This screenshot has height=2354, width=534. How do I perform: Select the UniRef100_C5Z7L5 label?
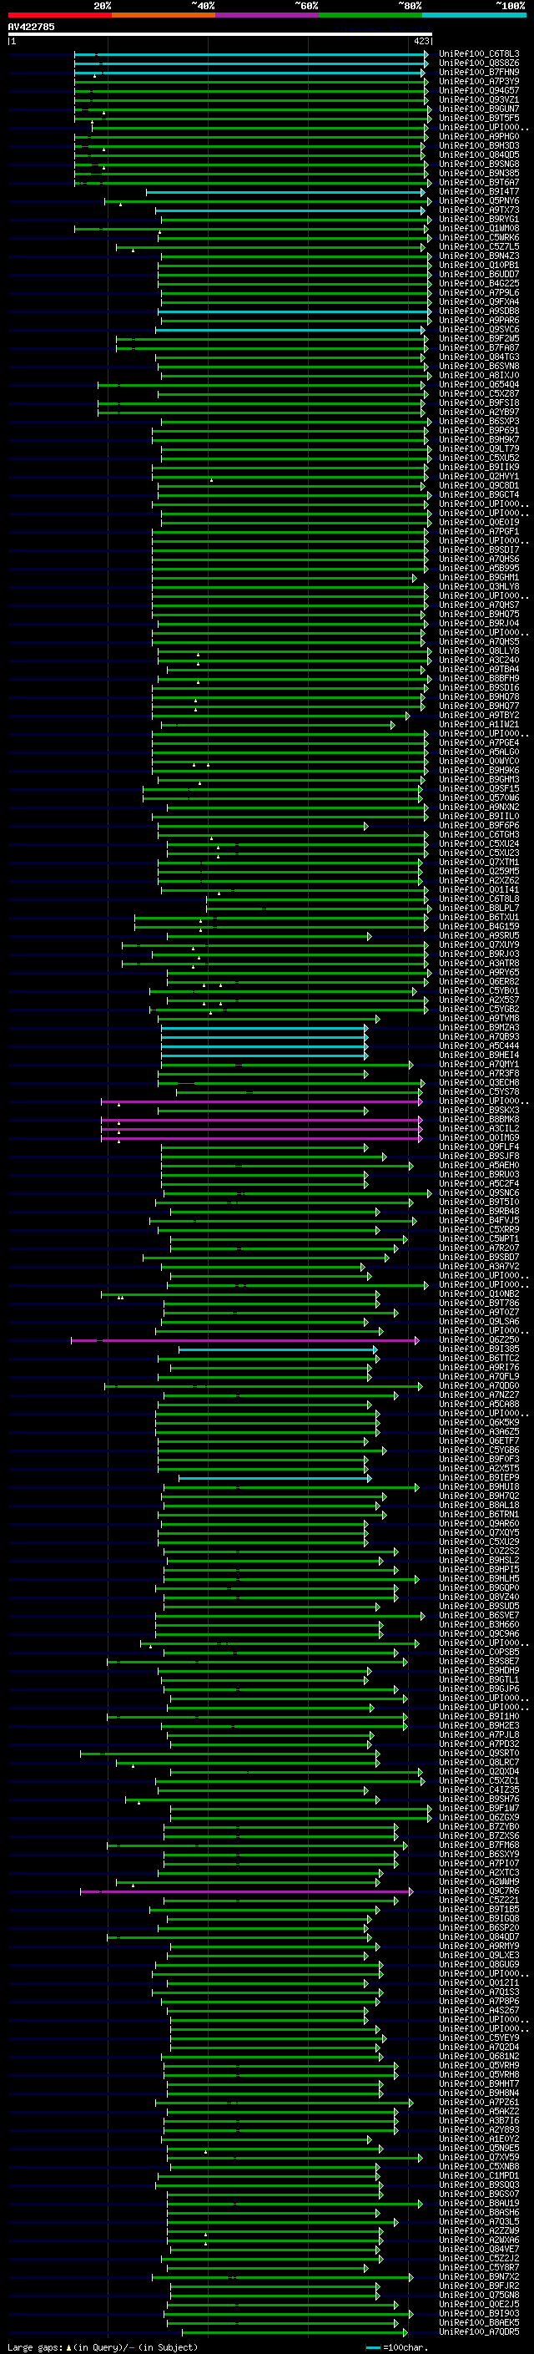coord(479,248)
